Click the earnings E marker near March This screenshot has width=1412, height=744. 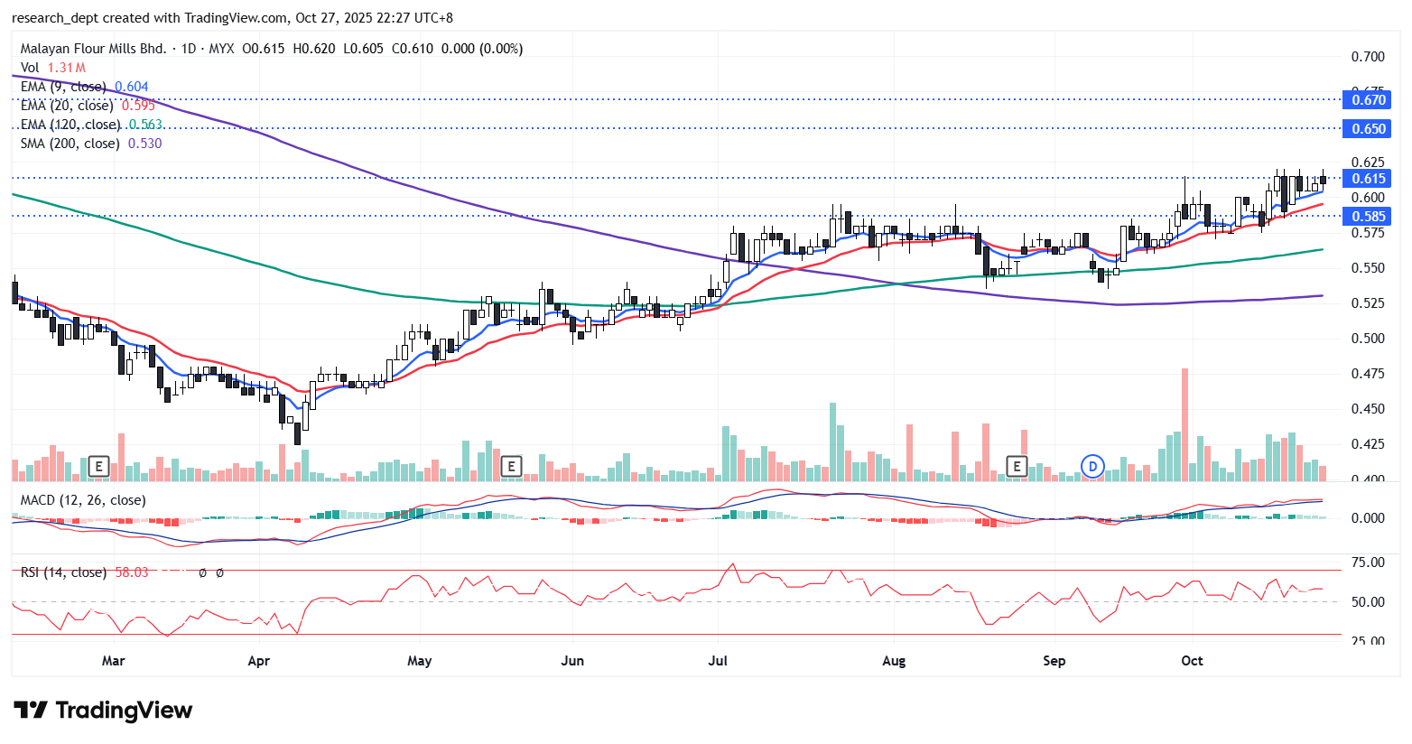pyautogui.click(x=99, y=466)
